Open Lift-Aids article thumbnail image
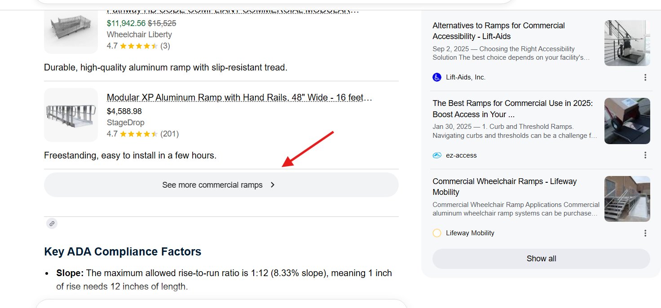661x308 pixels. point(627,43)
